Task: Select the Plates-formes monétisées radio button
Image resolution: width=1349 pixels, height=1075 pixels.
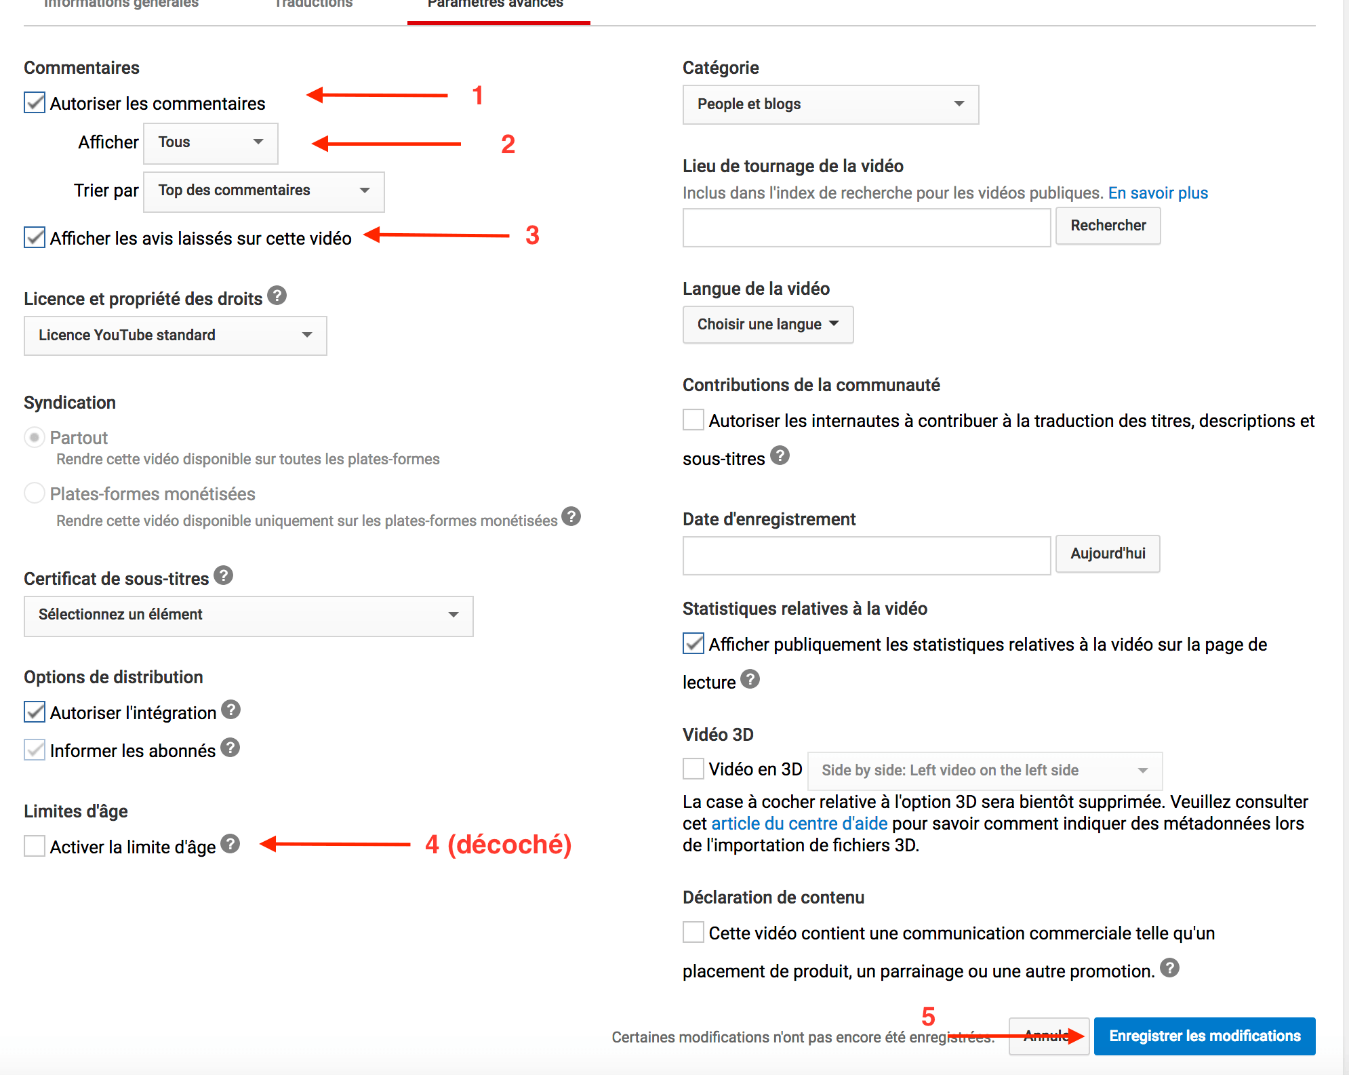Action: click(x=35, y=493)
